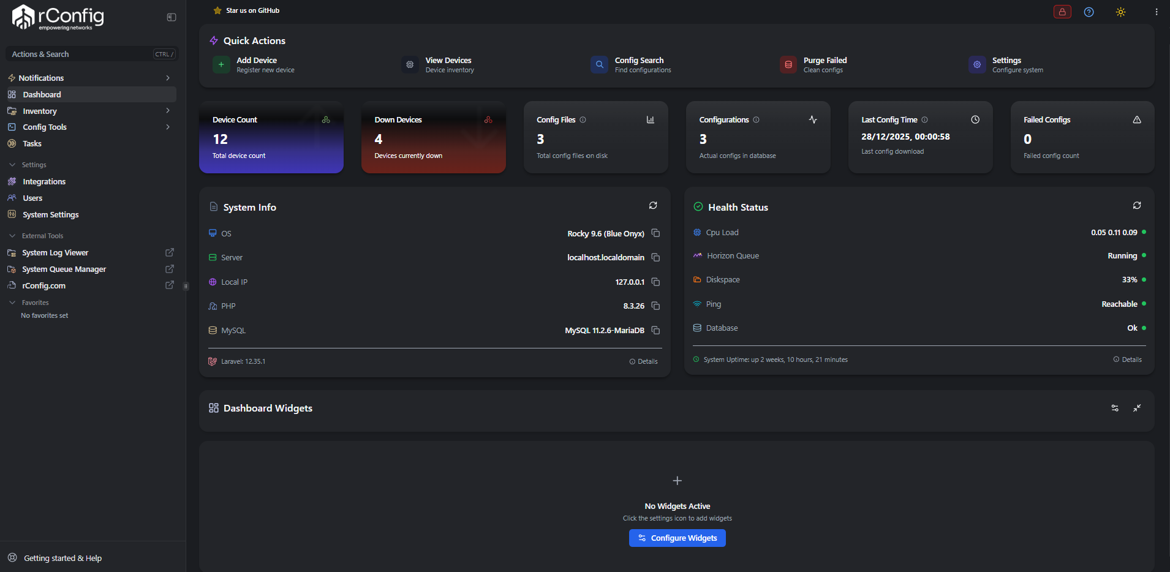Click the Horizon Queue Running status
The height and width of the screenshot is (572, 1170).
point(1122,256)
